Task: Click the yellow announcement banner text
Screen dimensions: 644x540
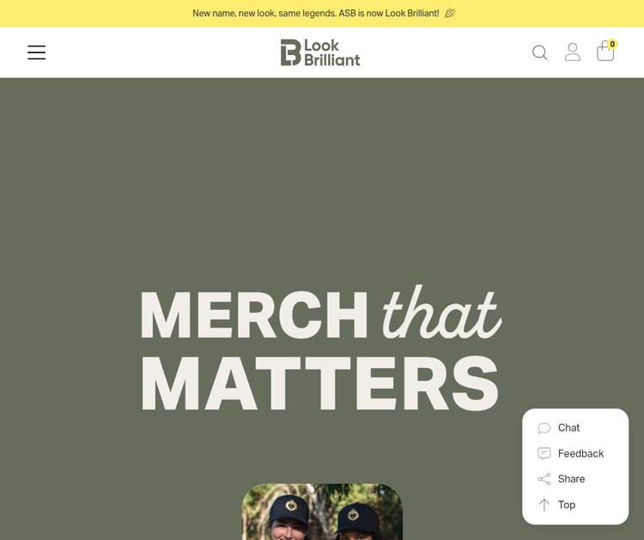Action: coord(316,13)
